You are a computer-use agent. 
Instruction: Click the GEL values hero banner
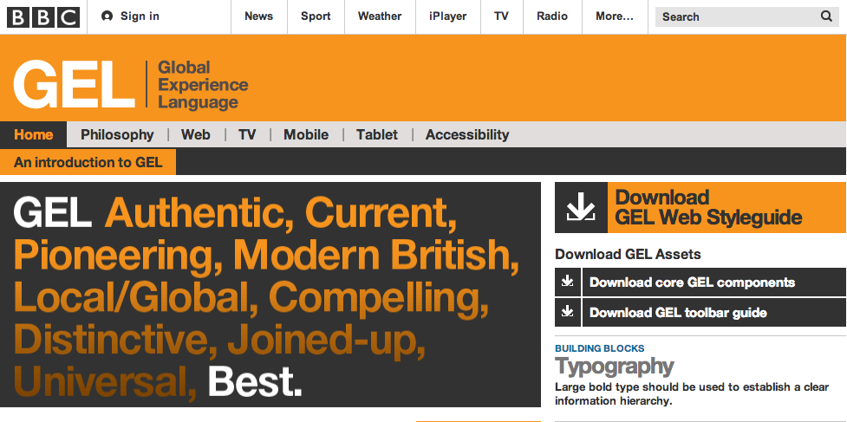270,295
